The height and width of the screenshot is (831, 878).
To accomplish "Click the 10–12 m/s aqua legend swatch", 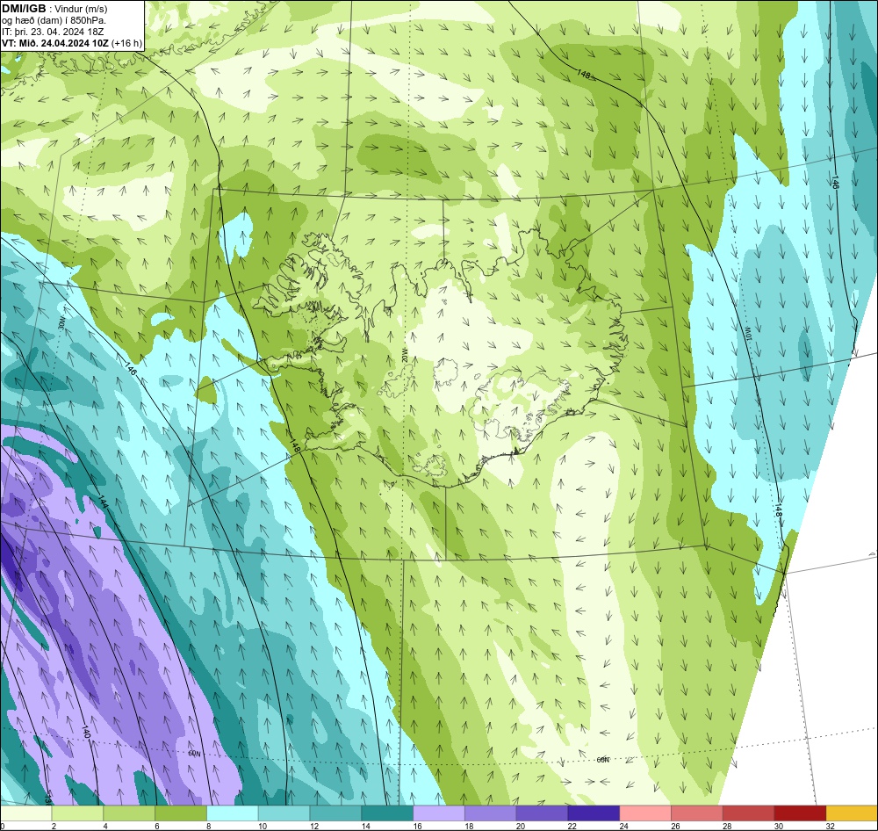I will [x=284, y=813].
